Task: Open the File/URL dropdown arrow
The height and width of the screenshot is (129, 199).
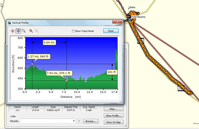Action: pos(74,121)
